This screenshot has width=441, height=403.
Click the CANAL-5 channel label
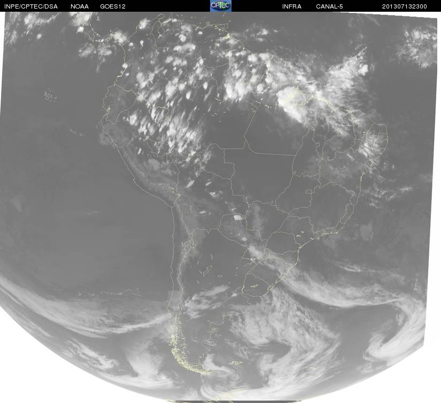[x=329, y=6]
